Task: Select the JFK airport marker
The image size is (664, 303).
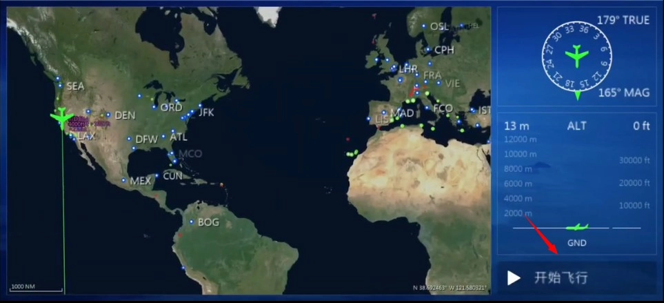Action: pyautogui.click(x=192, y=111)
